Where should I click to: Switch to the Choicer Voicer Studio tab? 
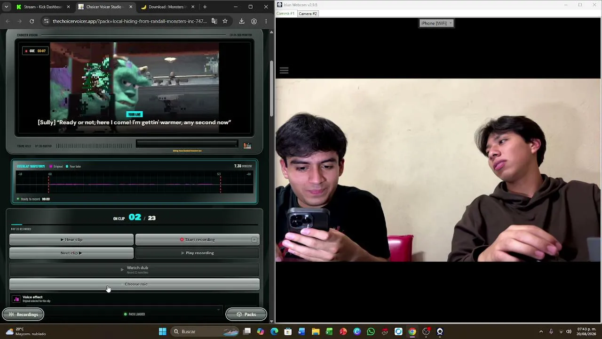[105, 7]
